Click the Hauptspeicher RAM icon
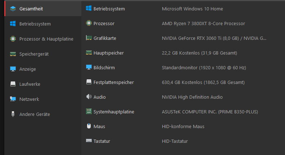285x155 pixels. (89, 53)
